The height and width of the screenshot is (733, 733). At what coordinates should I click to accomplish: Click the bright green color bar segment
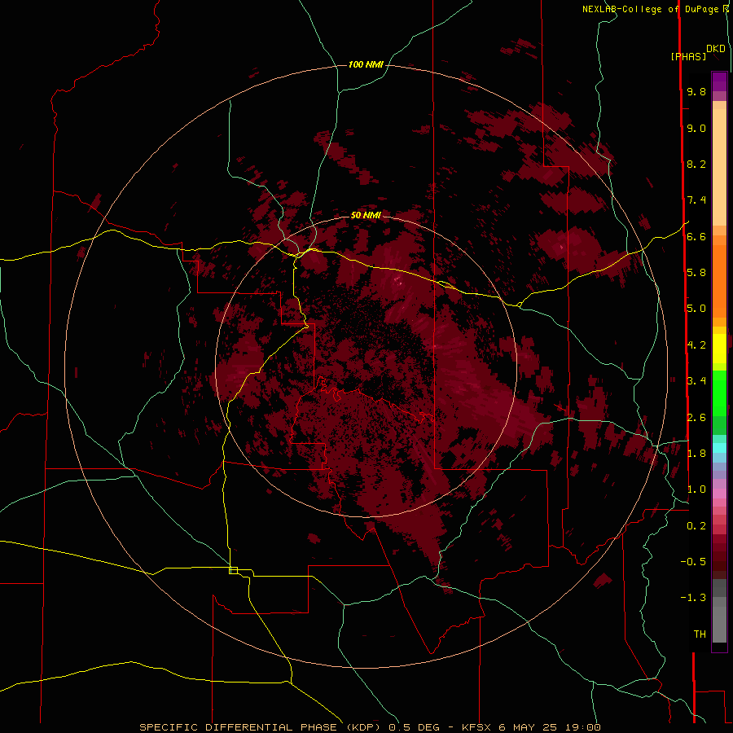click(719, 393)
